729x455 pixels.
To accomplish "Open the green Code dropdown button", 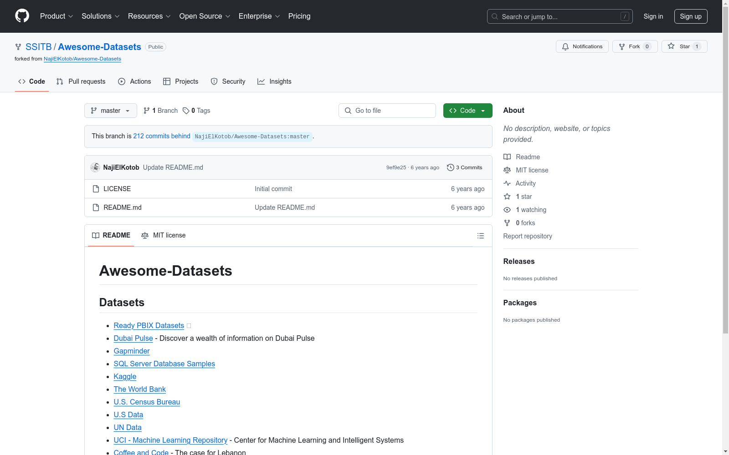I will (x=468, y=111).
